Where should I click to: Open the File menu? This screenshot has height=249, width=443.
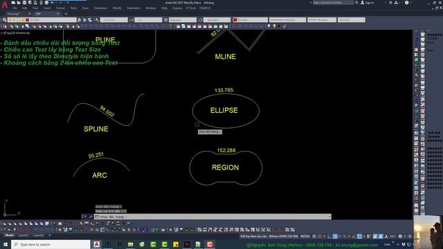(x=15, y=8)
